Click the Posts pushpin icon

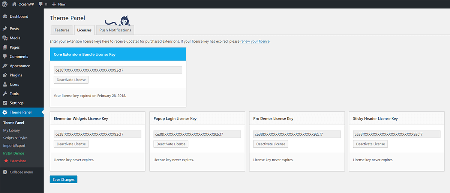[5, 29]
